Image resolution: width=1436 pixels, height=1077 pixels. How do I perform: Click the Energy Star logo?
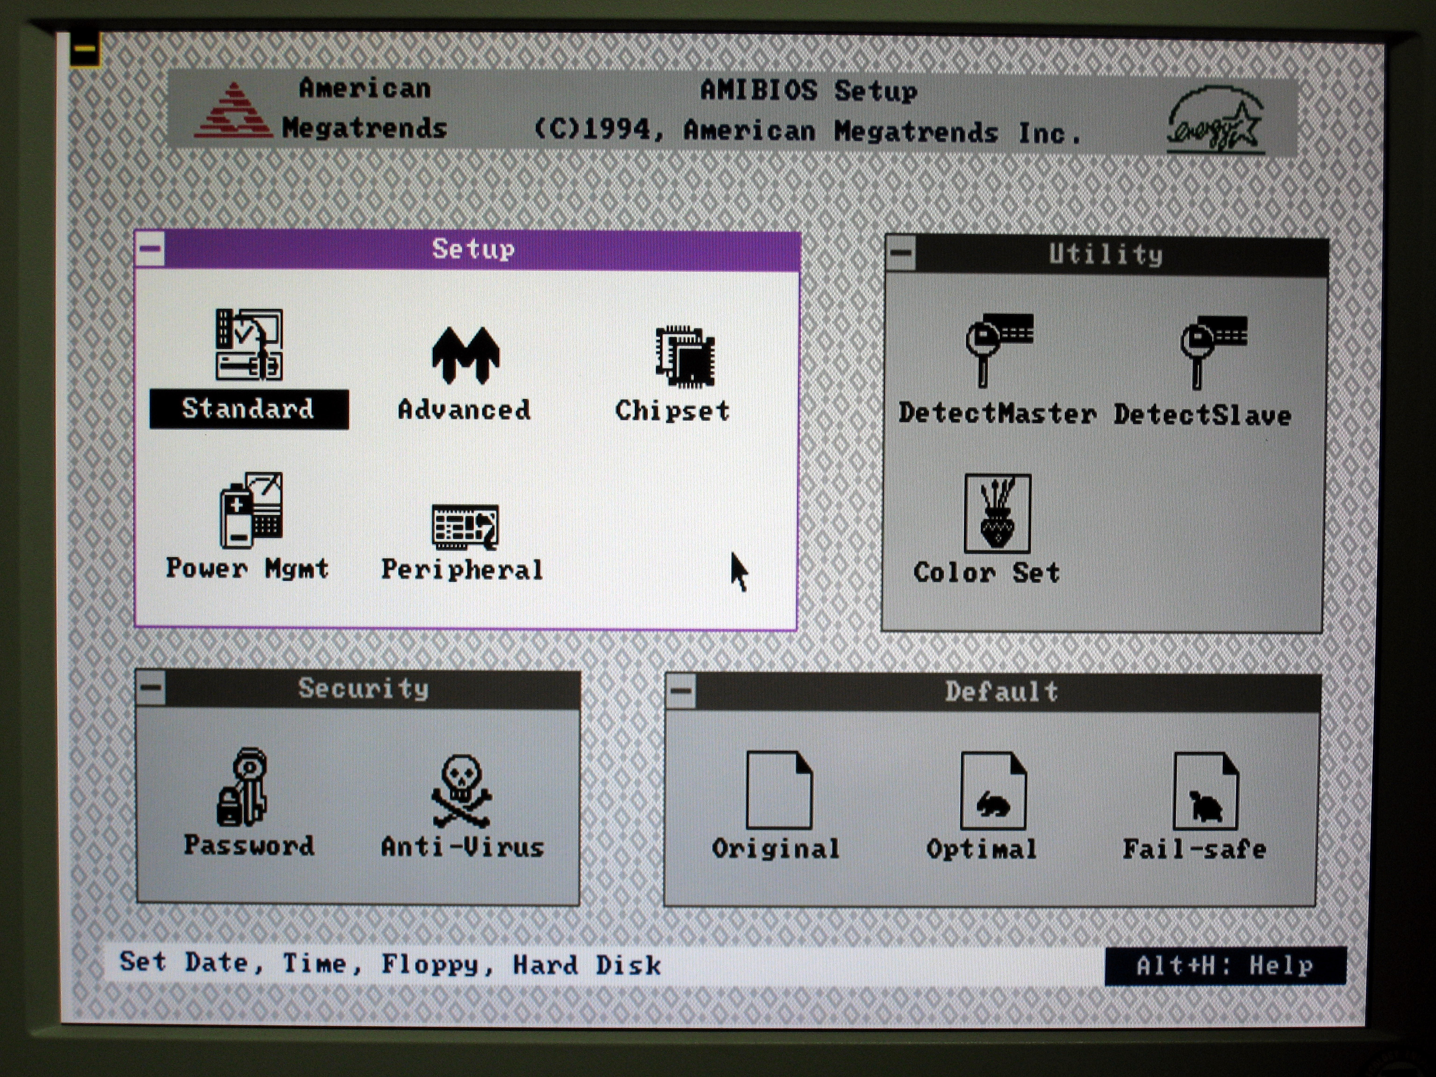click(x=1216, y=120)
